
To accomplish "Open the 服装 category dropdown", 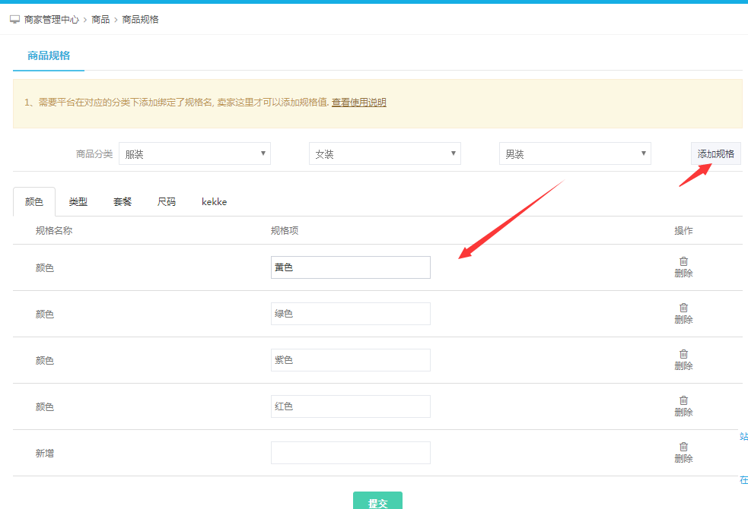I will [x=195, y=153].
